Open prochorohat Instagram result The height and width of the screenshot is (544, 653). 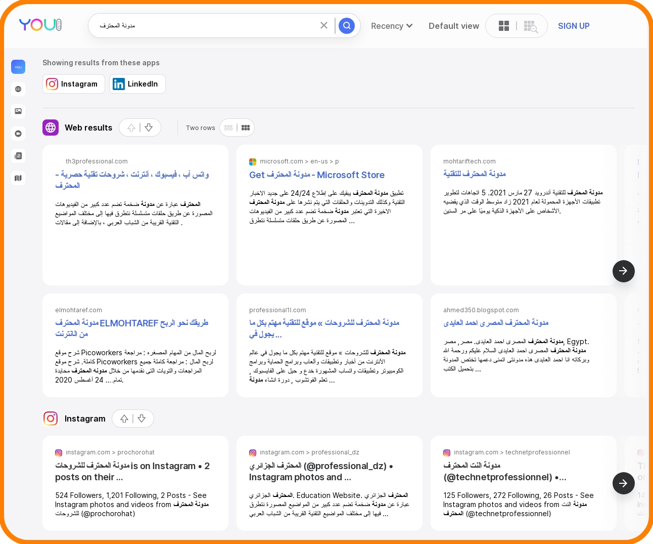(132, 471)
